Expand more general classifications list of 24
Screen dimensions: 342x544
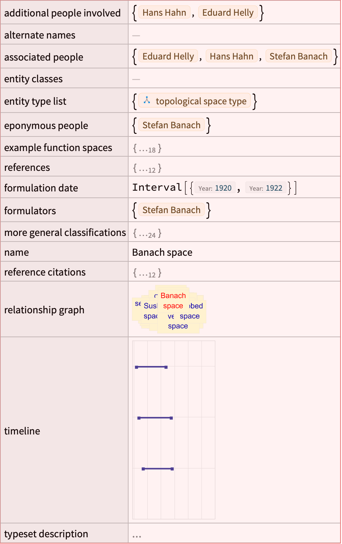pos(147,234)
